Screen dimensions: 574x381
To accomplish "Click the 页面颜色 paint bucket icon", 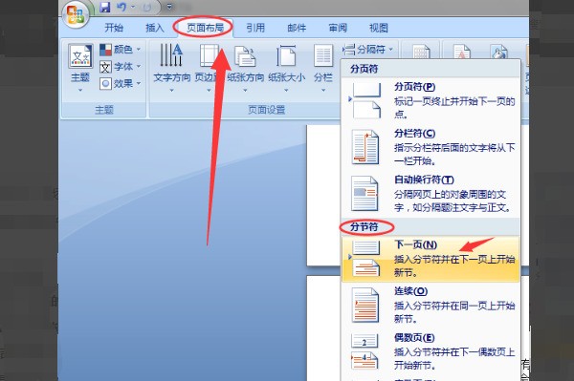I will click(499, 53).
